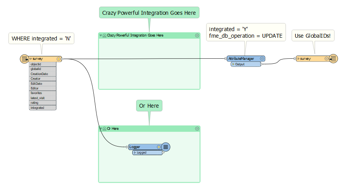The image size is (345, 192).
Task: Open gear of Or Here bookmark
Action: (x=197, y=129)
